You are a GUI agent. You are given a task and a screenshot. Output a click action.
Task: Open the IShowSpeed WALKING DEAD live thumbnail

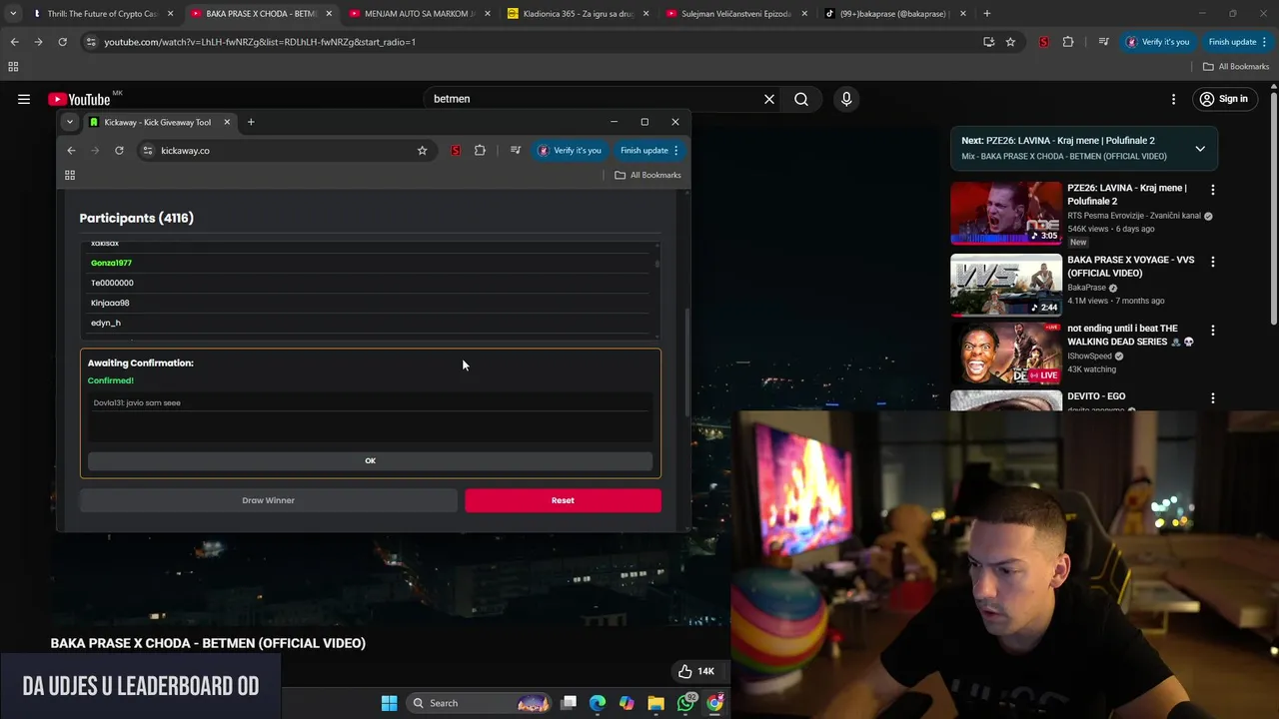(1006, 354)
